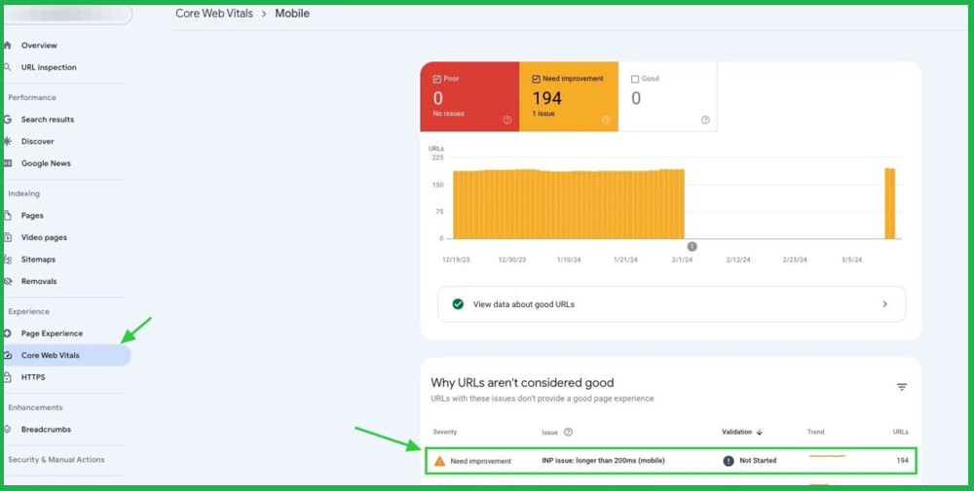Select Core Web Vitals in sidebar

point(51,355)
